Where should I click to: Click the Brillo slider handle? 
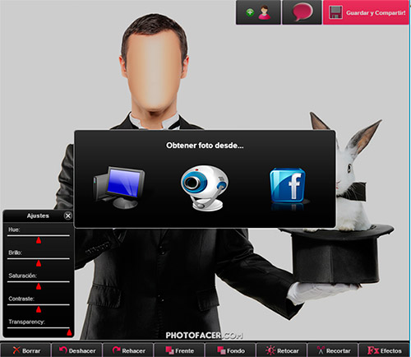(x=39, y=263)
